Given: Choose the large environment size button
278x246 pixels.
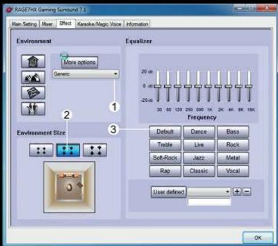Looking at the screenshot, I should (x=95, y=150).
